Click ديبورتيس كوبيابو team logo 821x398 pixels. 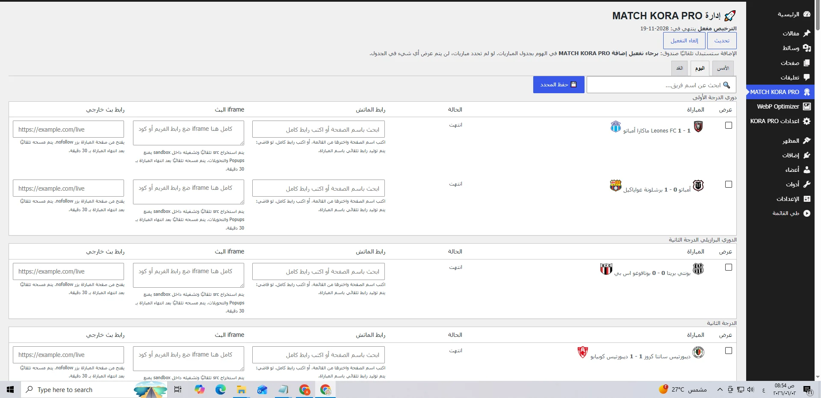click(x=582, y=352)
